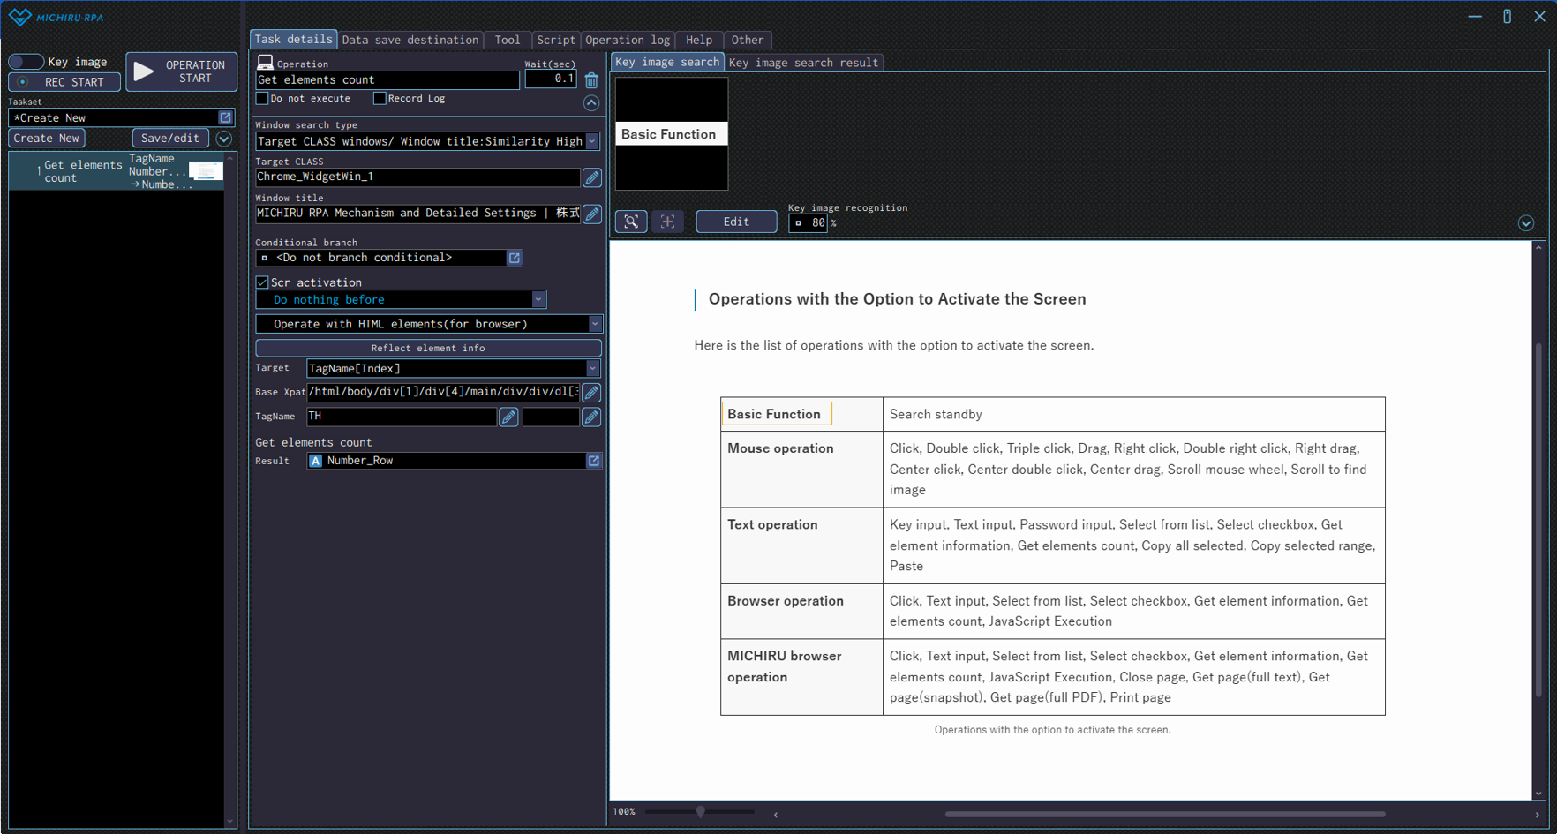Click the edit icon next to Base Xpath

(592, 392)
